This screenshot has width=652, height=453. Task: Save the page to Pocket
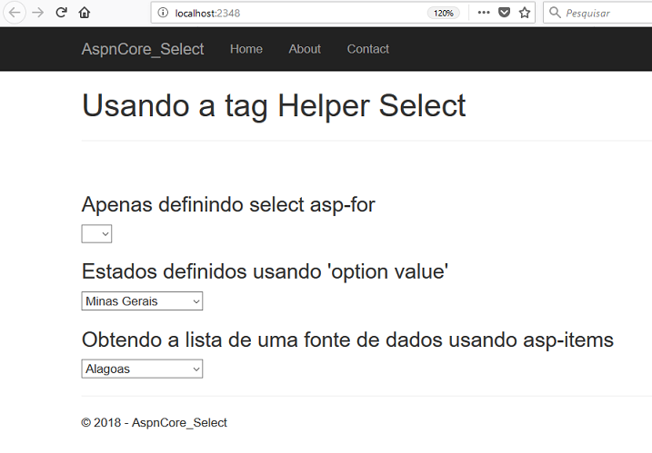point(505,13)
